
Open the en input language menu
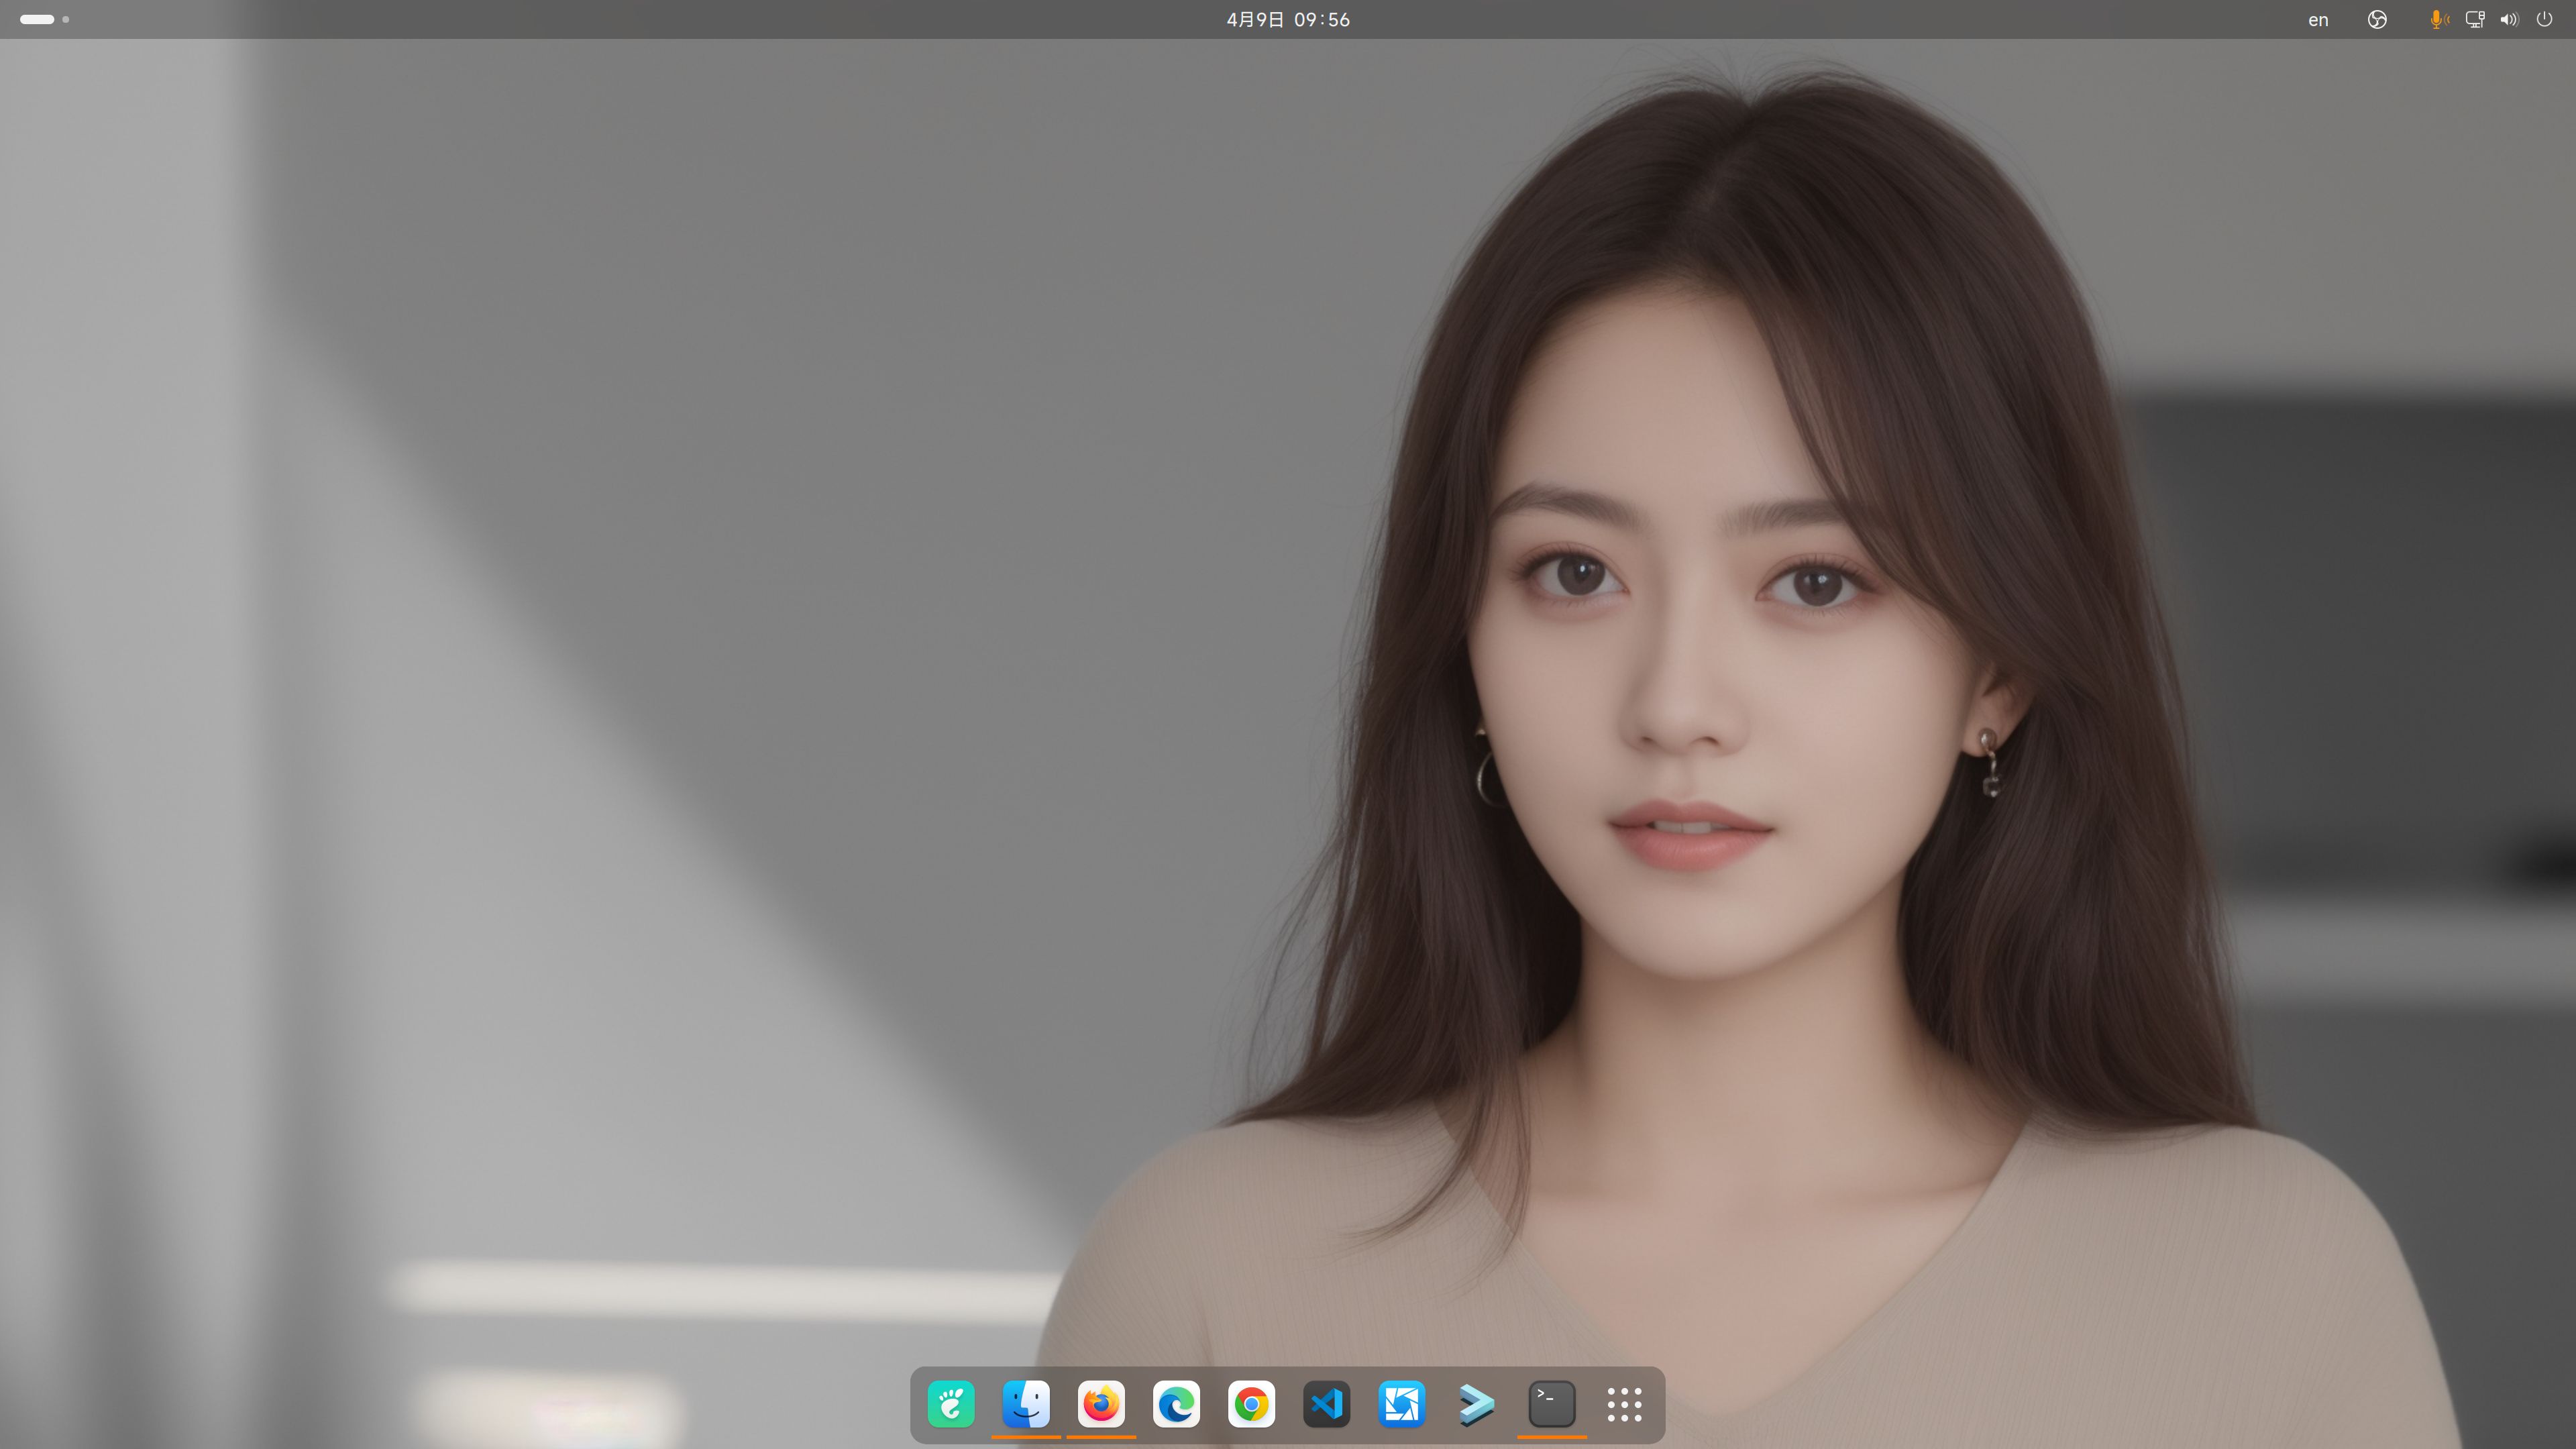pos(2318,20)
